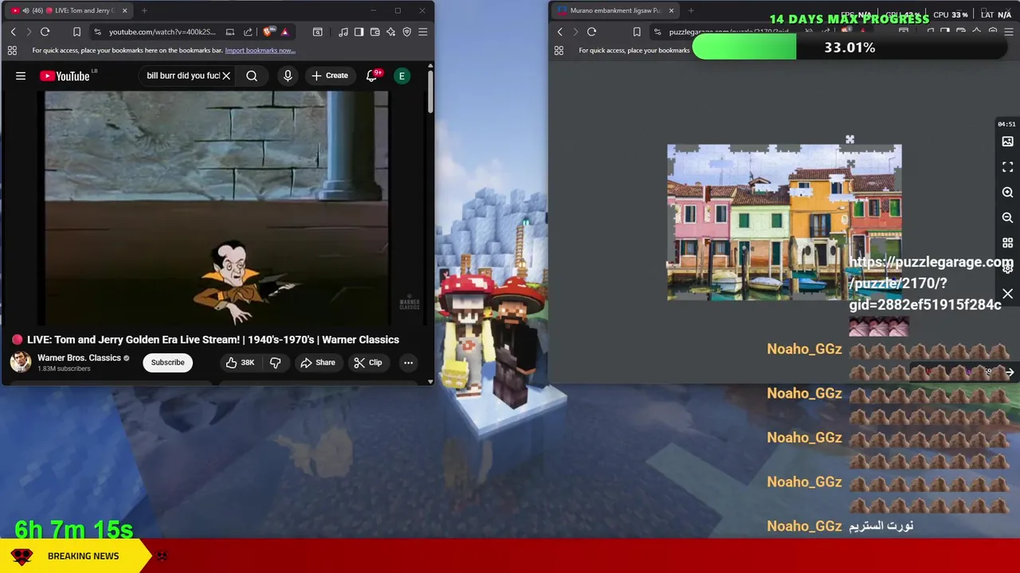The height and width of the screenshot is (573, 1020).
Task: Reload the YouTube page
Action: tap(45, 32)
